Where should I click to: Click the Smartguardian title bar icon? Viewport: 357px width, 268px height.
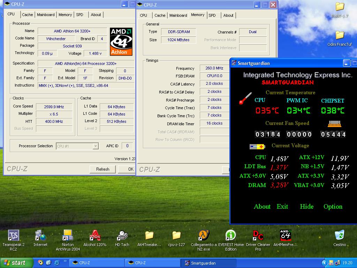point(234,63)
